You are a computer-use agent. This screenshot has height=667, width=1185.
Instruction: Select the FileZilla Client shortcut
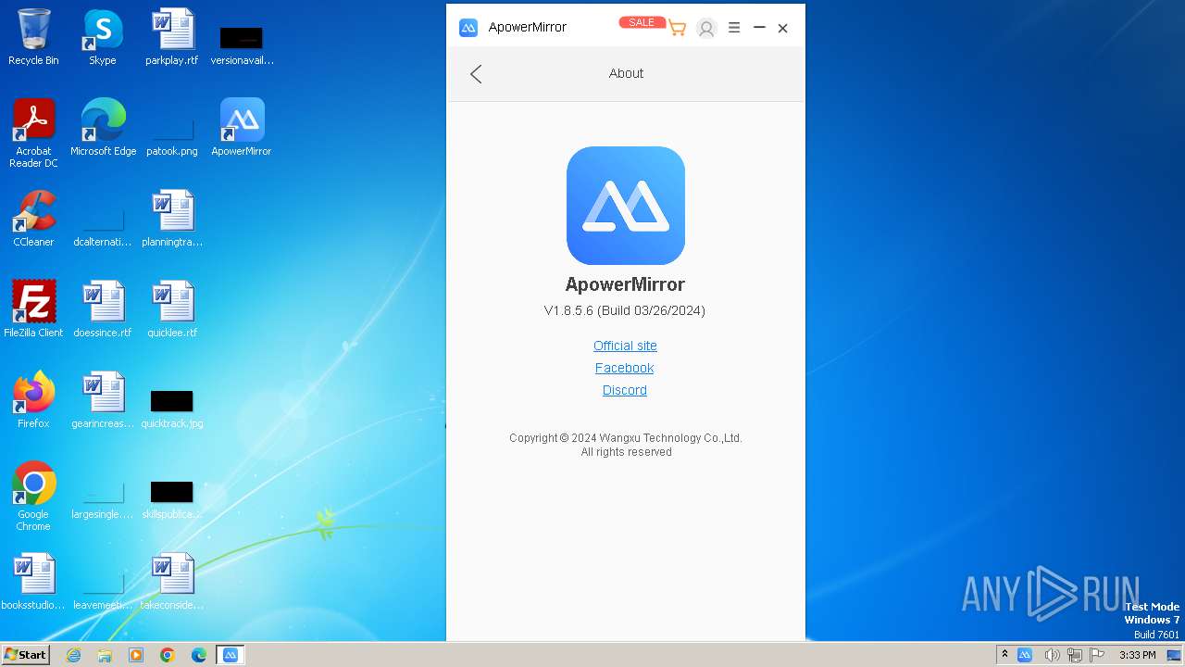(x=33, y=309)
